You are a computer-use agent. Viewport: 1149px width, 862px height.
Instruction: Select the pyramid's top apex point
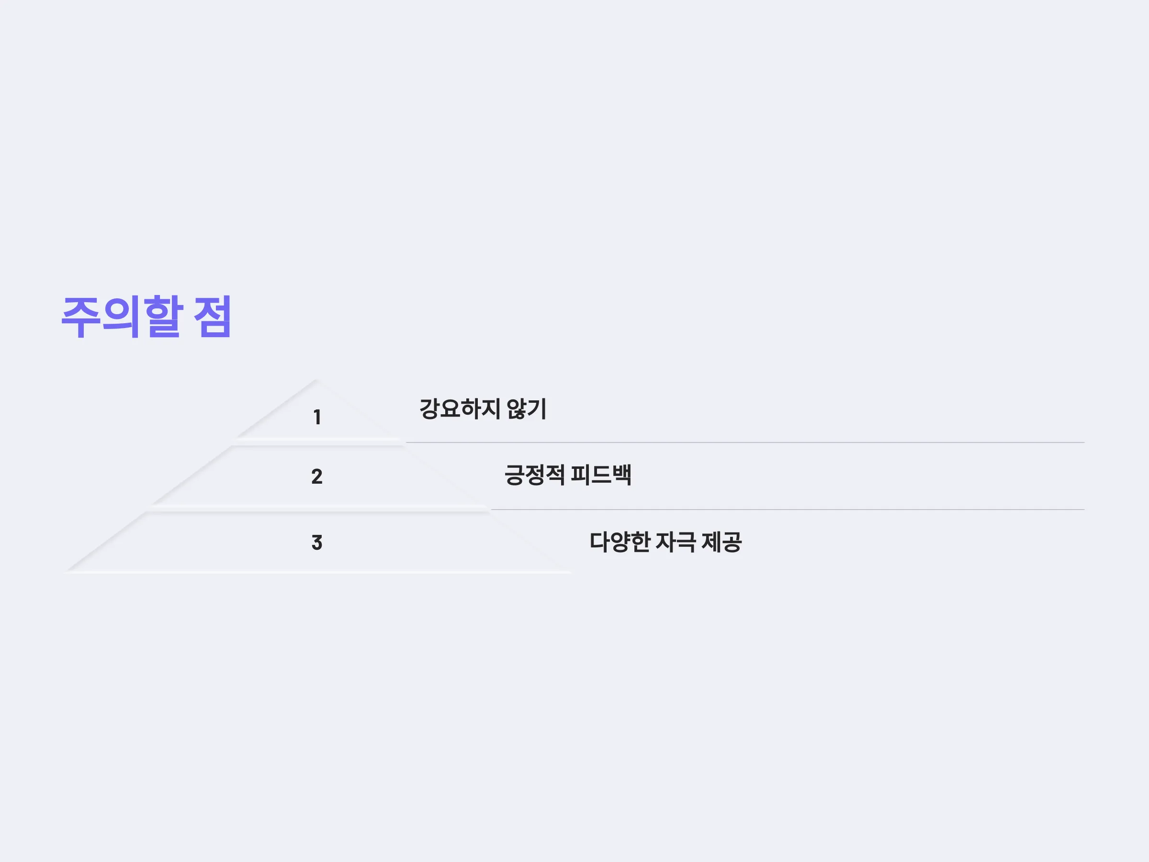pyautogui.click(x=316, y=380)
